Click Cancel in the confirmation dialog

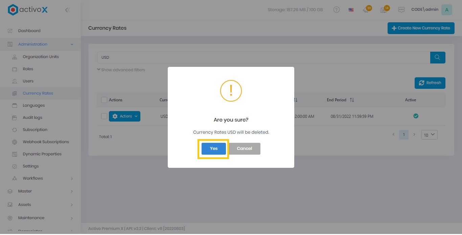[244, 149]
